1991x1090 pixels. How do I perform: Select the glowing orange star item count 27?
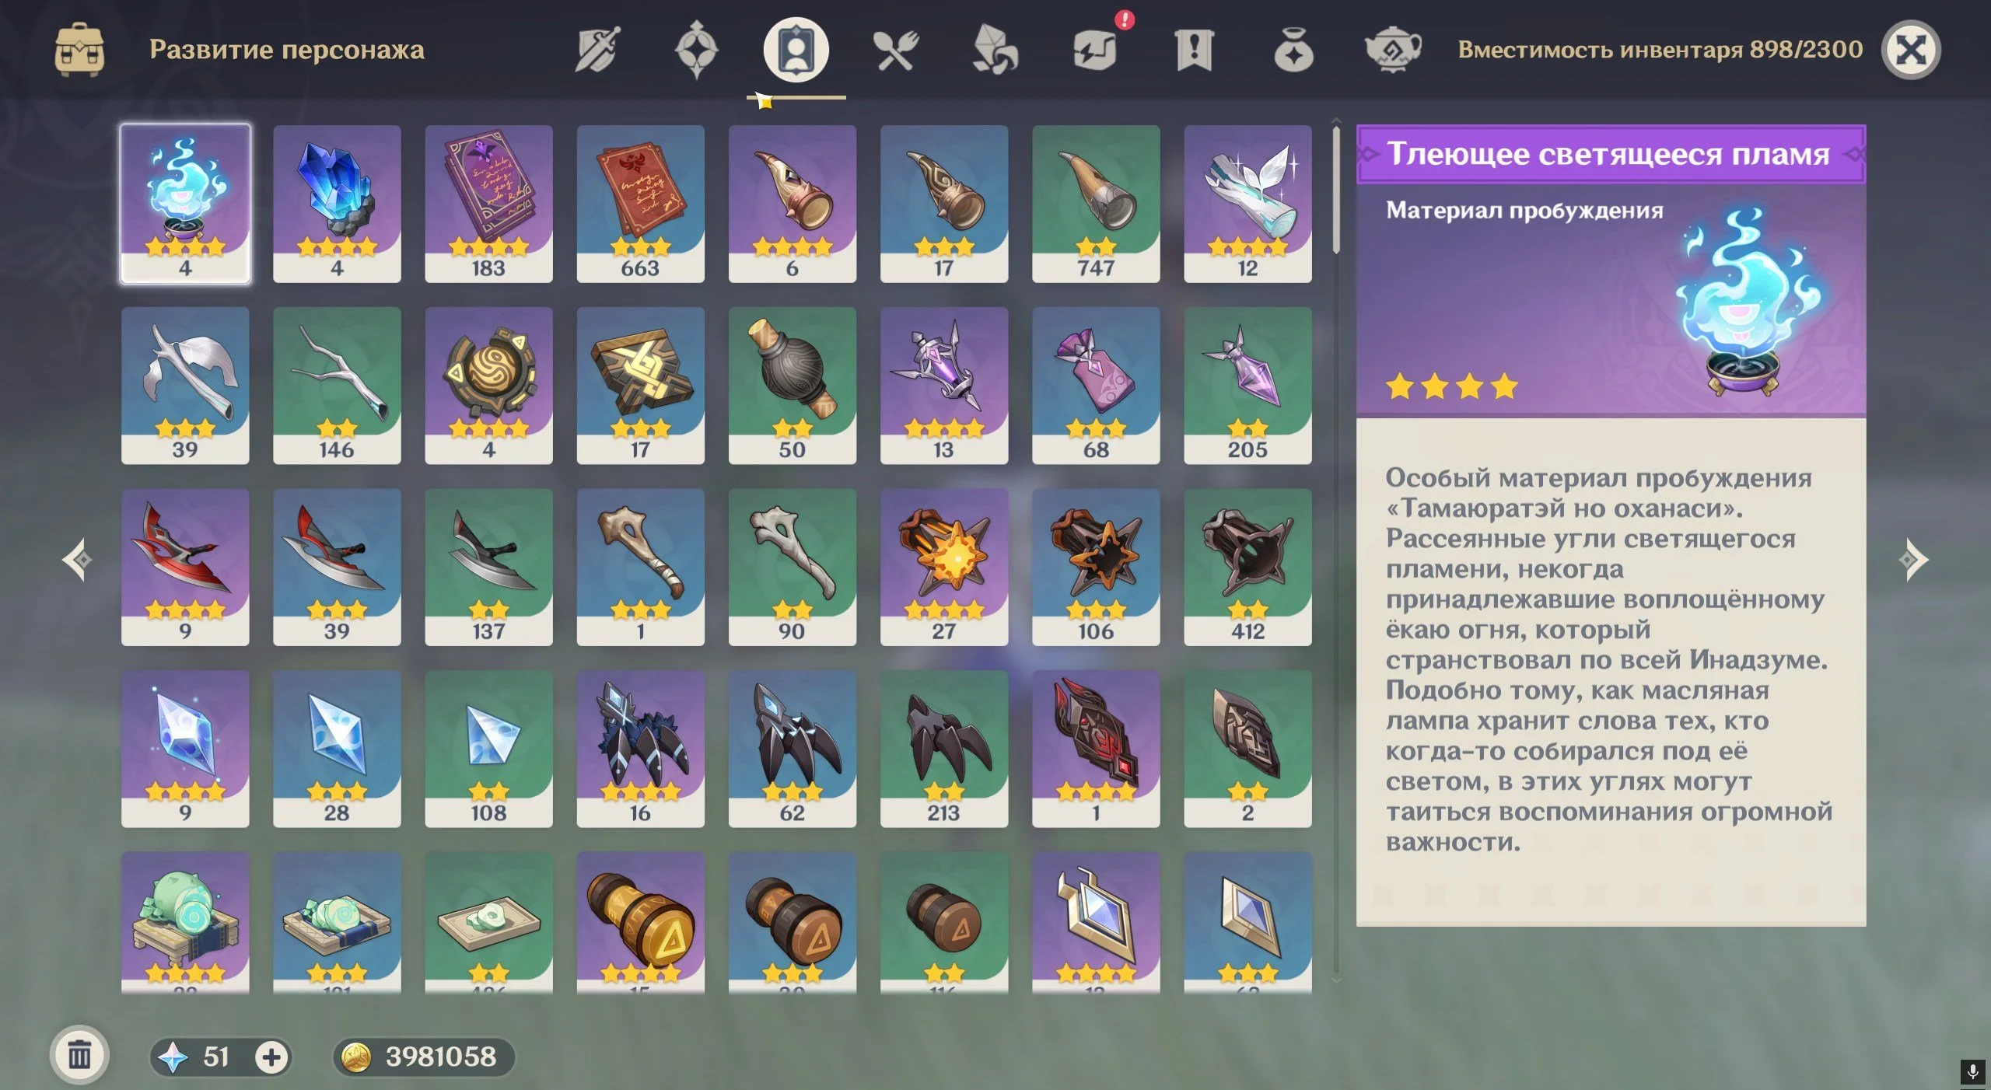coord(944,567)
